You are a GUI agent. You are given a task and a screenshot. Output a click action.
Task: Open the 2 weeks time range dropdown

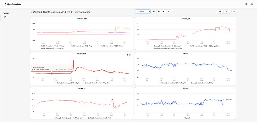(143, 12)
